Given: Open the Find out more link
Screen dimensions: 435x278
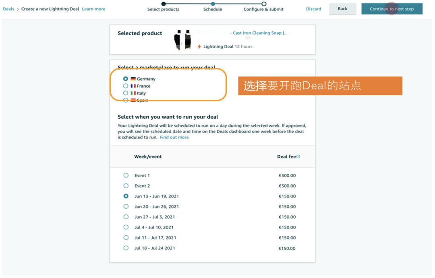Looking at the screenshot, I should point(174,137).
